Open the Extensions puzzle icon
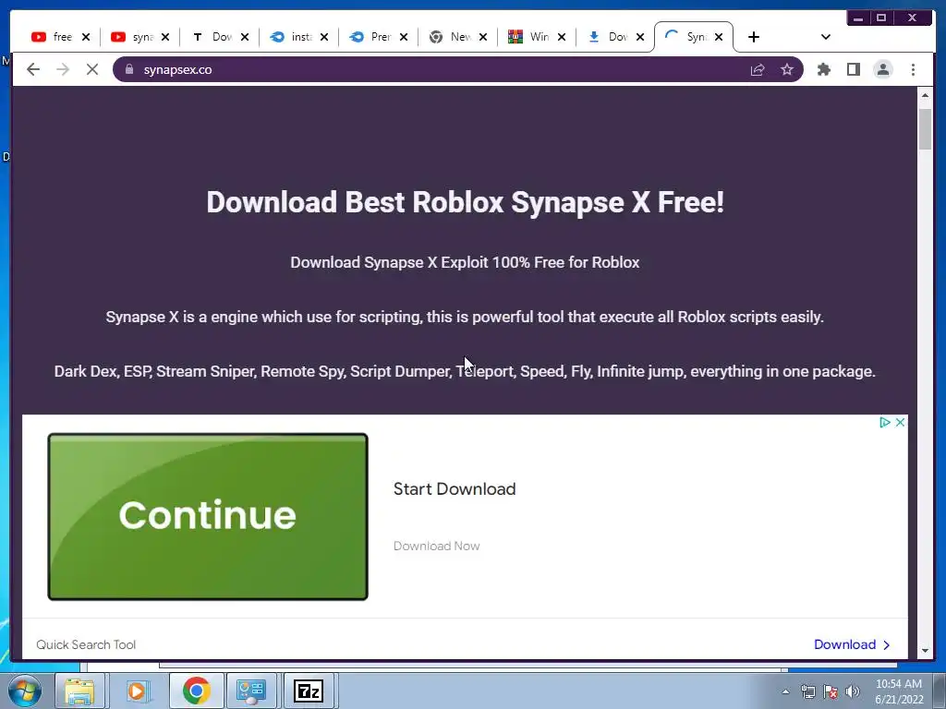946x709 pixels. click(823, 70)
